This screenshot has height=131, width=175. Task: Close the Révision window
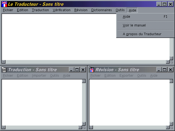point(170,70)
